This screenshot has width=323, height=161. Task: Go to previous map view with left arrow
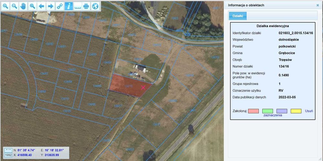tap(41, 6)
